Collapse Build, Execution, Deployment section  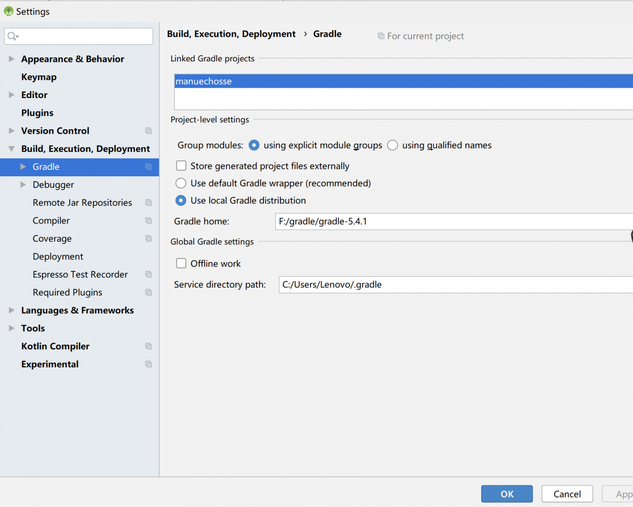point(11,149)
